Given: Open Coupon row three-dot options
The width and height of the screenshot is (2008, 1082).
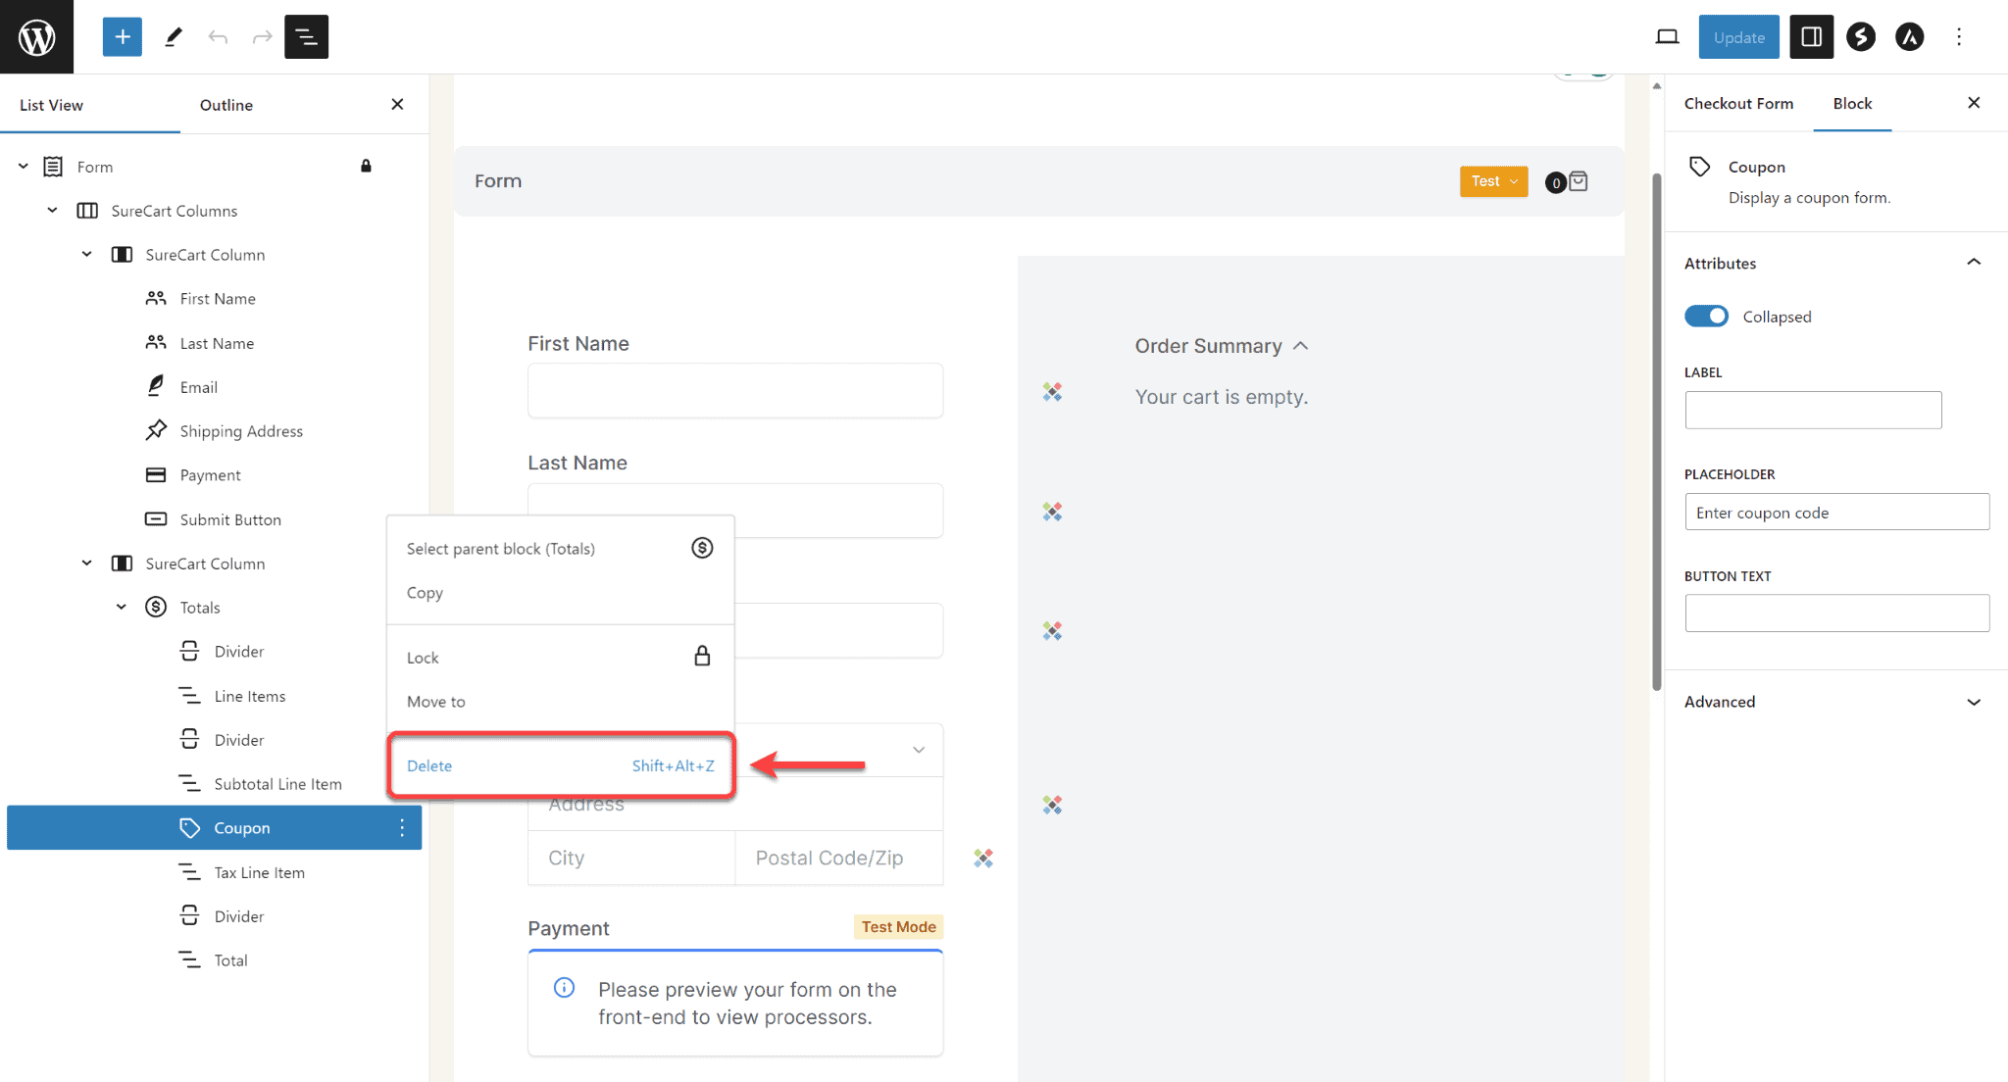Looking at the screenshot, I should (x=402, y=828).
